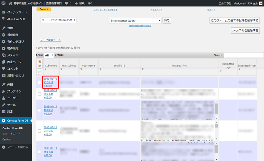
Task: Click the WordPress logo icon
Action: [4, 3]
